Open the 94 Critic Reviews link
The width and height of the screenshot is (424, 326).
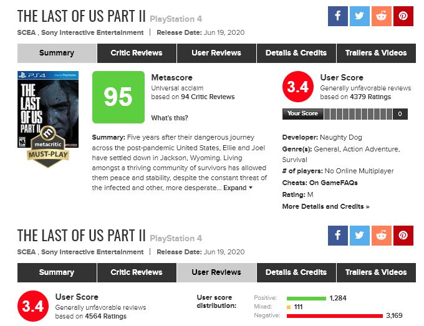coord(208,97)
